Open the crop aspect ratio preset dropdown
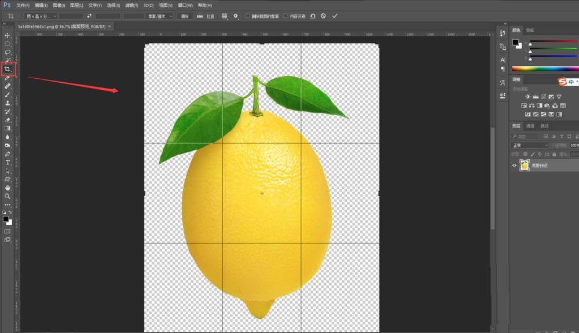This screenshot has width=579, height=333. (41, 16)
